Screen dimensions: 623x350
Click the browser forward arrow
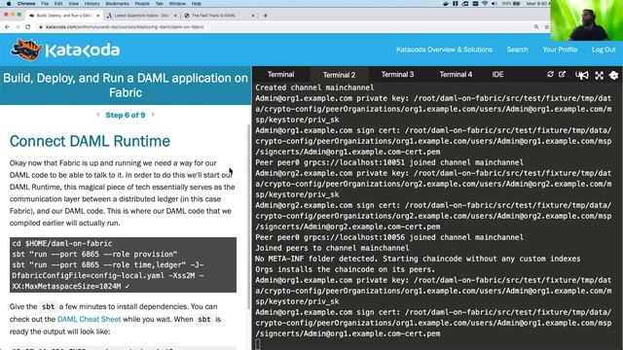click(18, 27)
